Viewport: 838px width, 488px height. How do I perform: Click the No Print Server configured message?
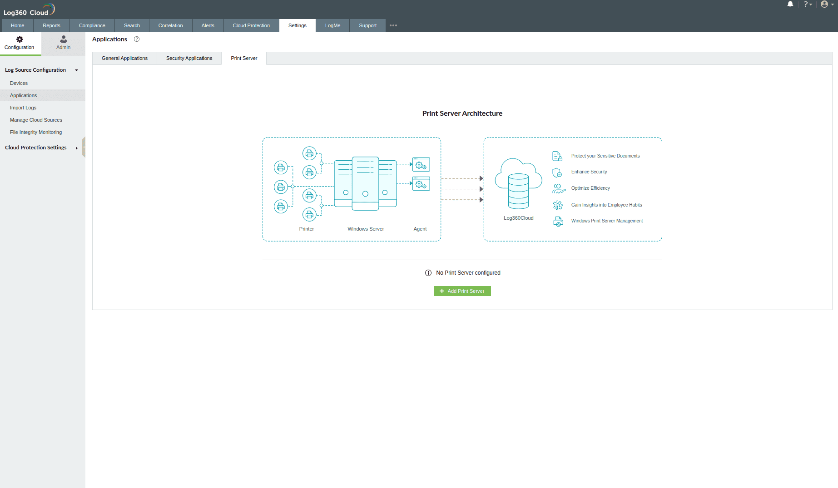pos(468,273)
